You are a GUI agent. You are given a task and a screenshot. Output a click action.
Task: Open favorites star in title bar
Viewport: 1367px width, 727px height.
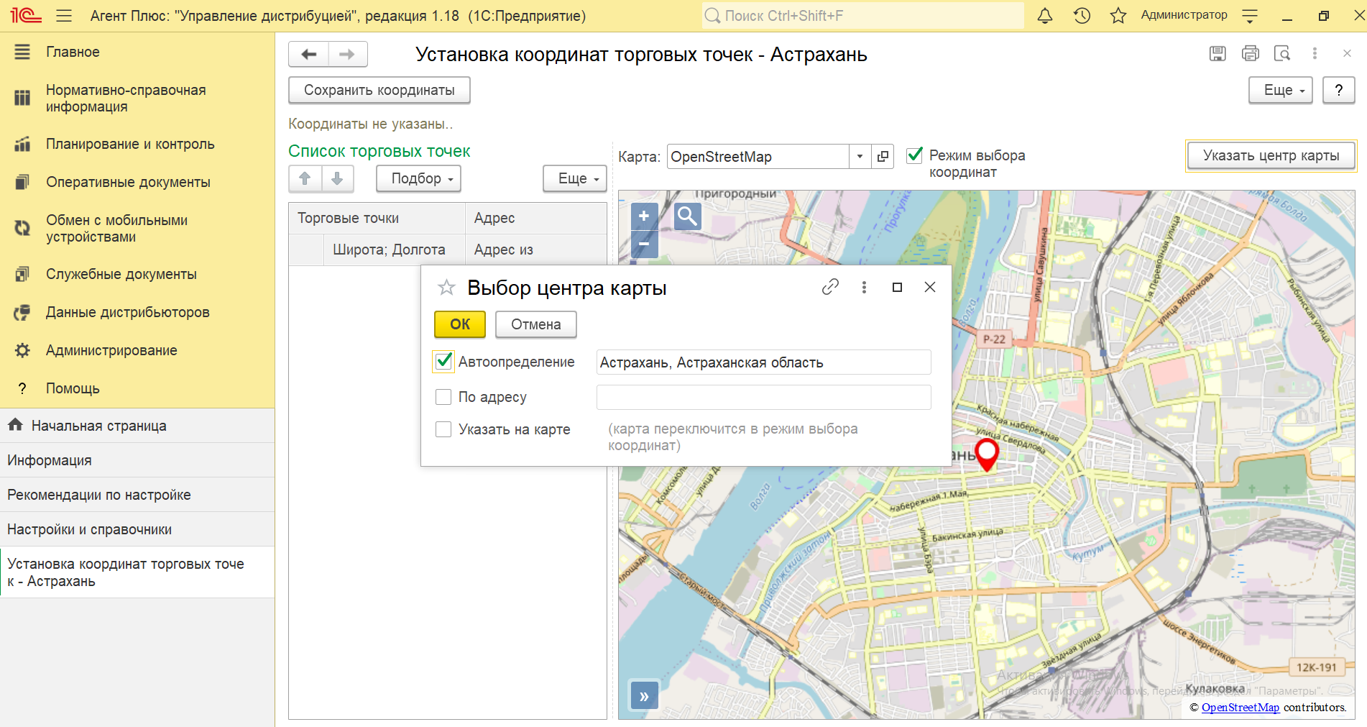(x=1118, y=15)
